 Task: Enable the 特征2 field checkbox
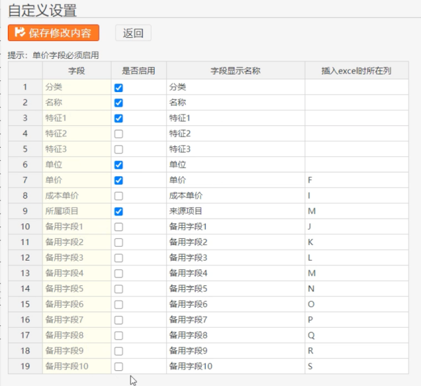pos(118,134)
